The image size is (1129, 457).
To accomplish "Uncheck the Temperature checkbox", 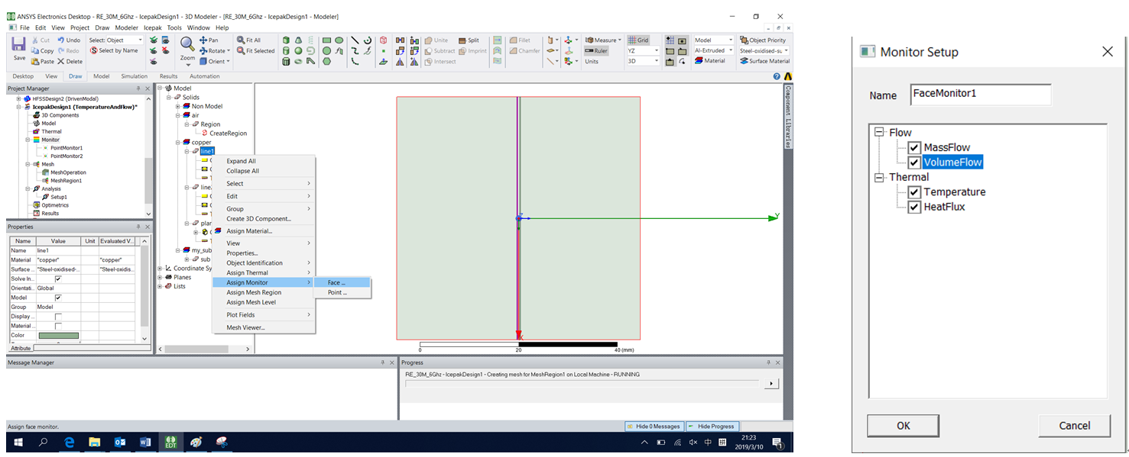I will (913, 192).
